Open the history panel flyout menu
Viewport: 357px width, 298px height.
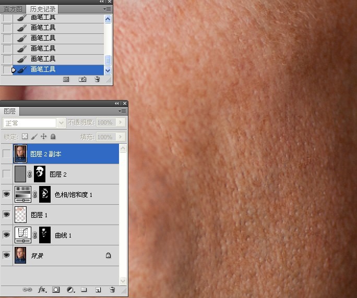tap(107, 9)
